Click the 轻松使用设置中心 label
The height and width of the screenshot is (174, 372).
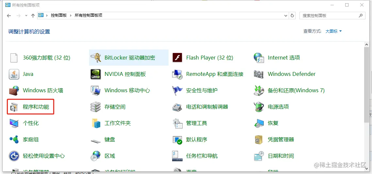point(44,156)
